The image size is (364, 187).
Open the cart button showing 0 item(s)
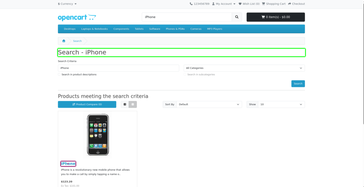[275, 17]
